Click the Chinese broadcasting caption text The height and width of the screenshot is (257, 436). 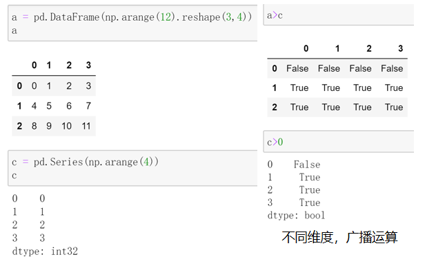(x=340, y=237)
